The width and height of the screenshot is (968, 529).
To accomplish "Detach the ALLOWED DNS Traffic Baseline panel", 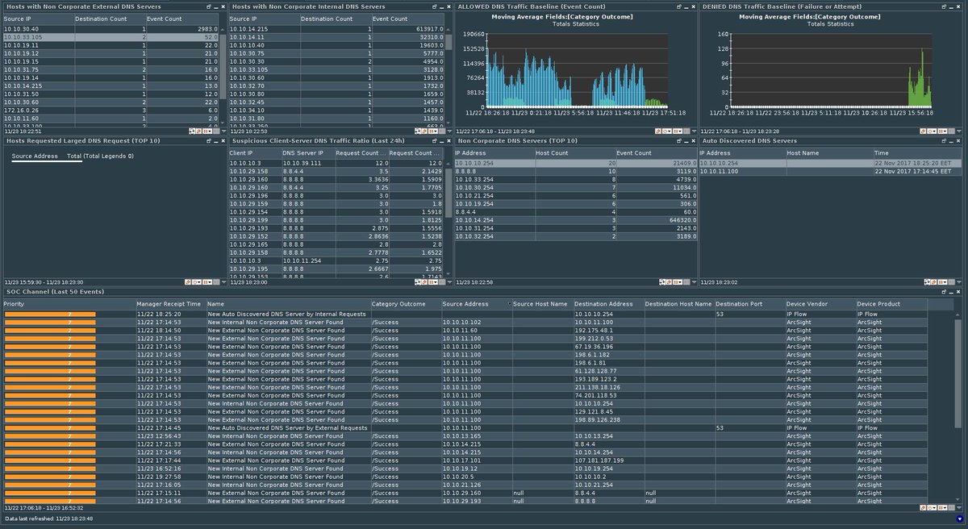I will tap(679, 6).
